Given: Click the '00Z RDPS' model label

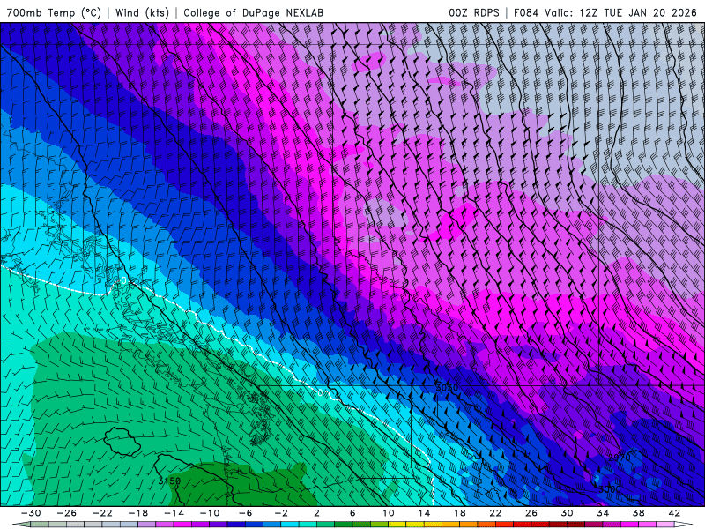Looking at the screenshot, I should (473, 12).
